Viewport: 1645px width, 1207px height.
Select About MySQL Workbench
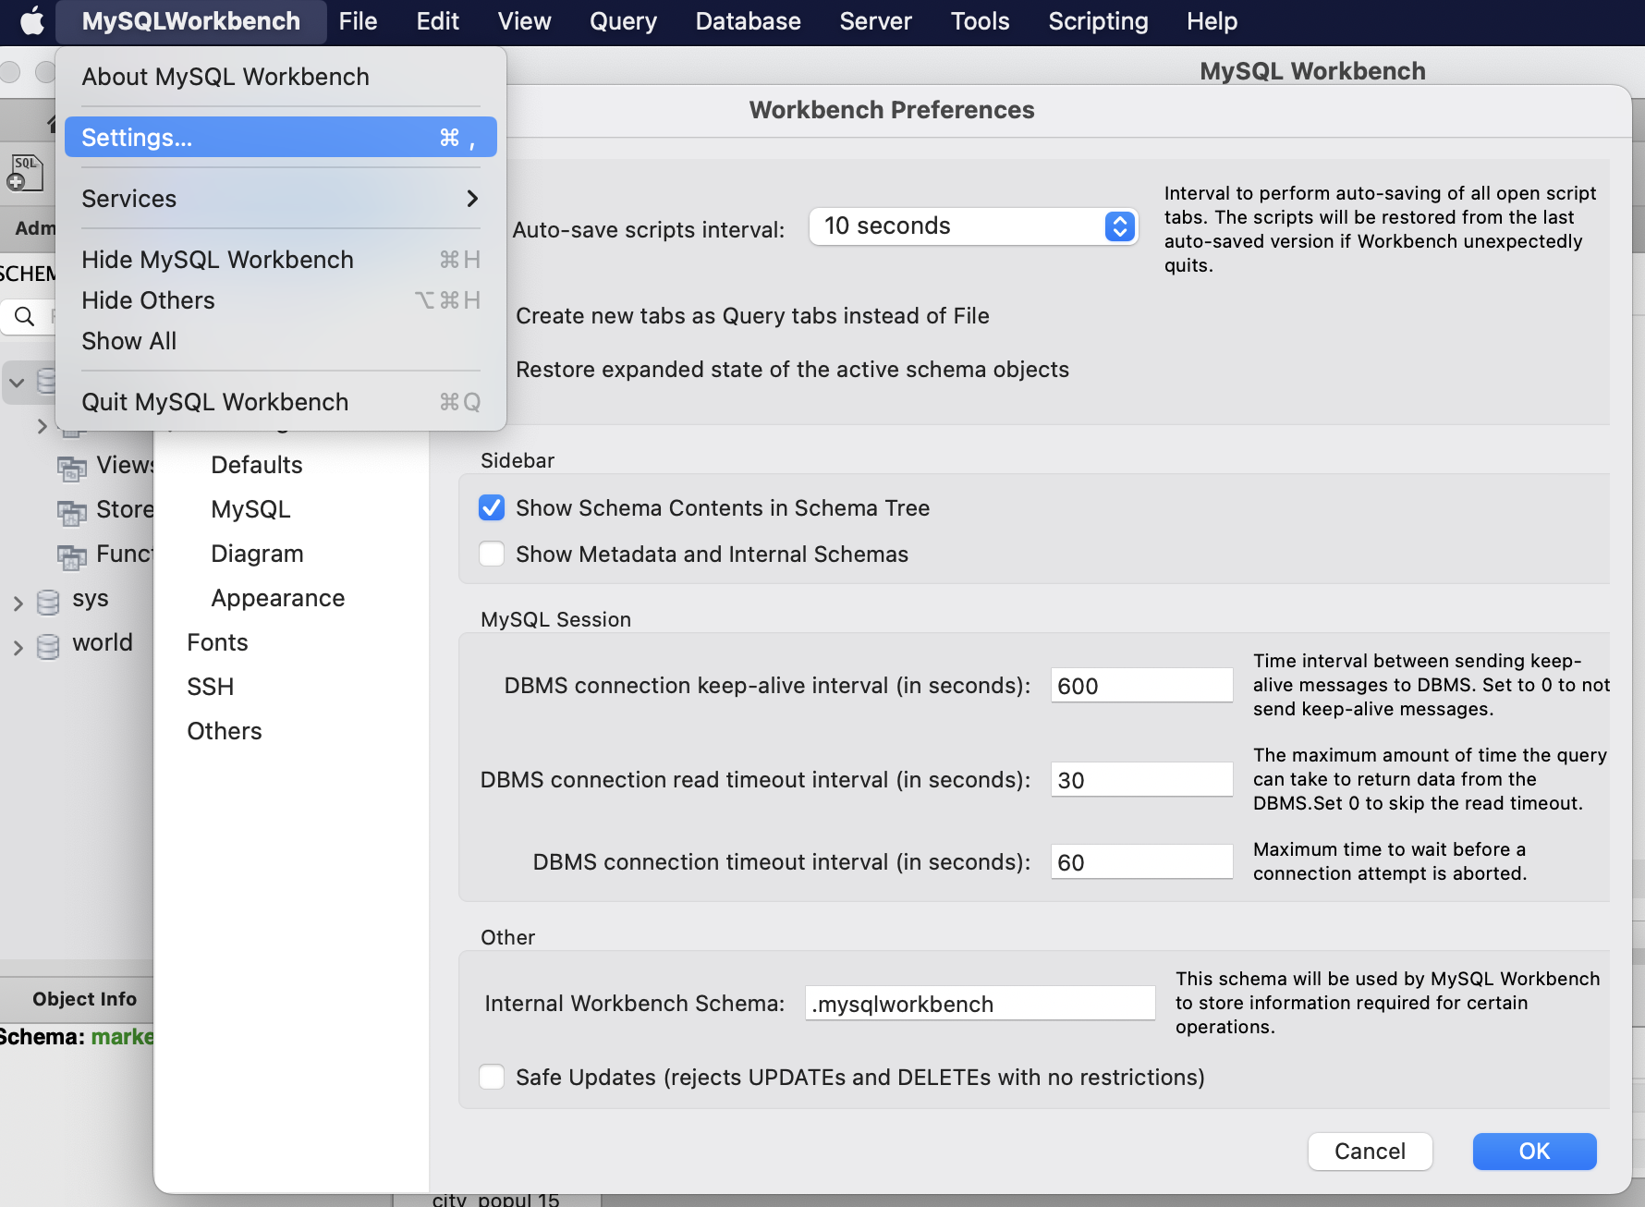(x=281, y=77)
